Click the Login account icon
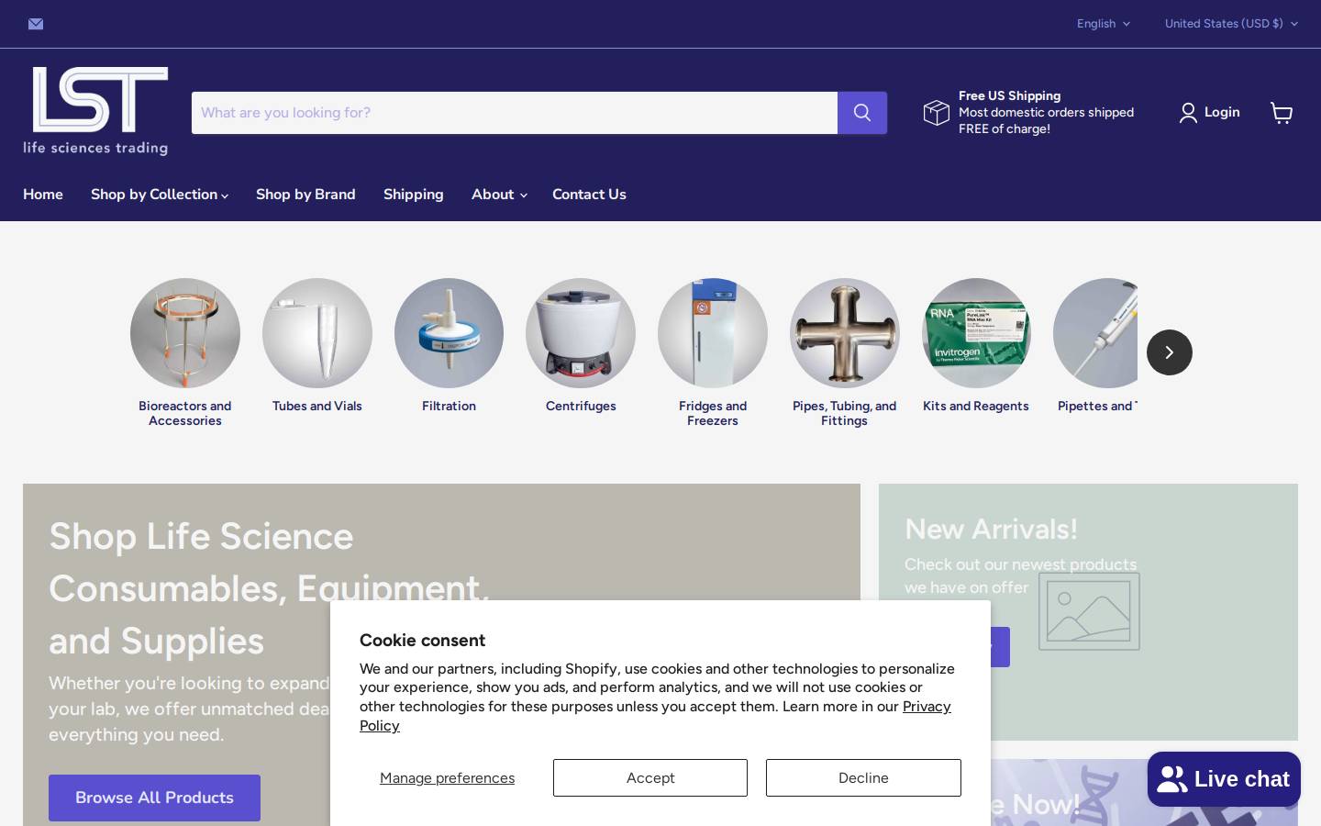The width and height of the screenshot is (1321, 826). (1188, 113)
